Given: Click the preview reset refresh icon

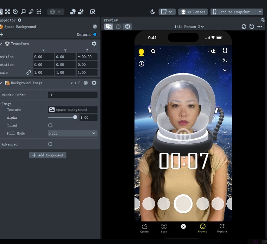Looking at the screenshot, I should 252,27.
